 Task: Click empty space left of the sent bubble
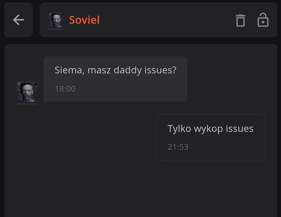pyautogui.click(x=91, y=138)
